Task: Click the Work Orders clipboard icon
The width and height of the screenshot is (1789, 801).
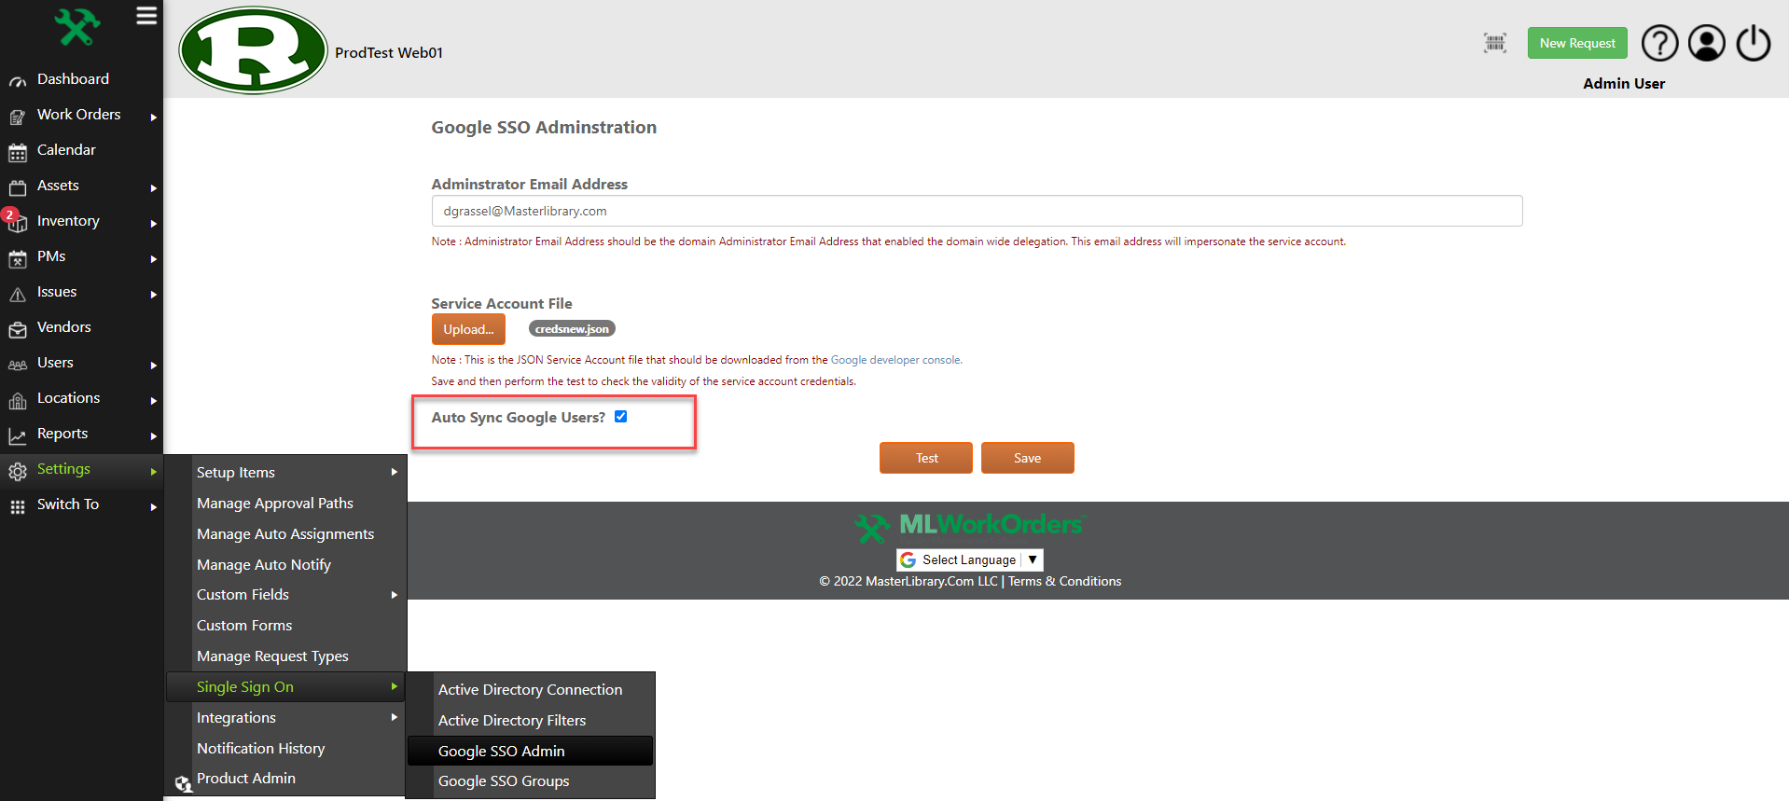Action: pyautogui.click(x=18, y=117)
